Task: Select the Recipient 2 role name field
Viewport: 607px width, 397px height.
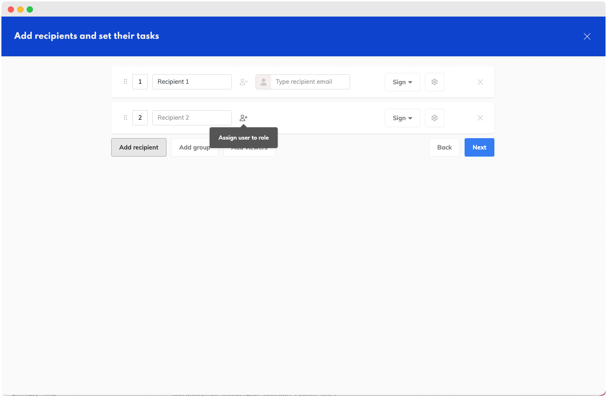Action: [192, 118]
